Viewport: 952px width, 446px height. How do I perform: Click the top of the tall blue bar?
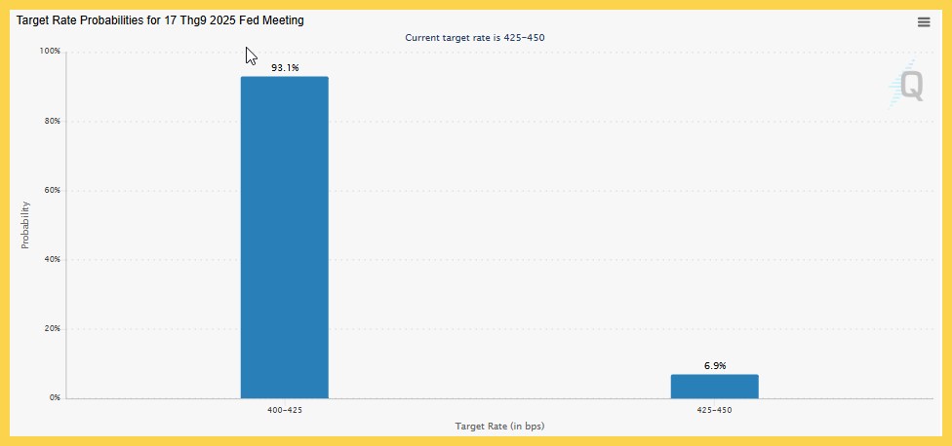pyautogui.click(x=285, y=79)
